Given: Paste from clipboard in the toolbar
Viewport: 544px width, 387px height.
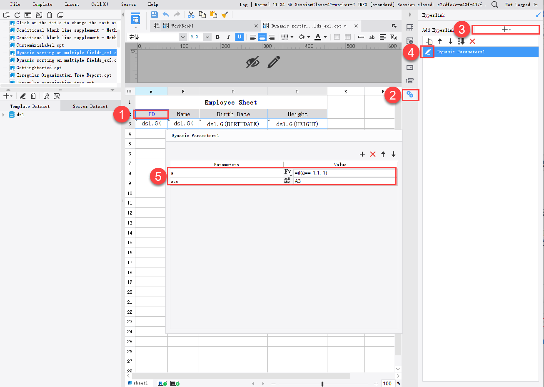Looking at the screenshot, I should [x=214, y=15].
